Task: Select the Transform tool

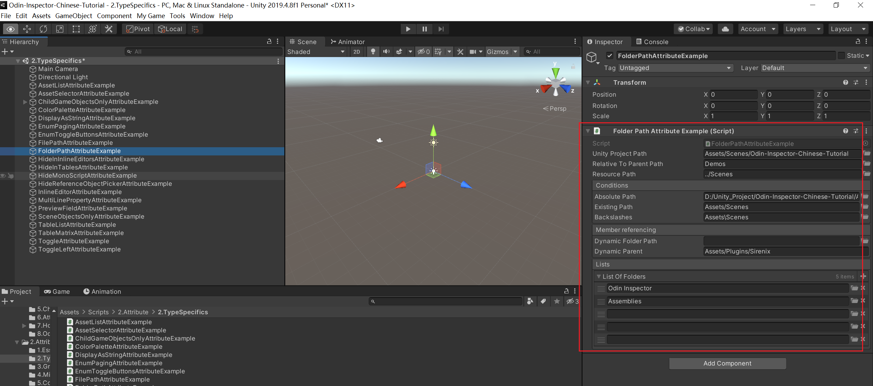Action: click(93, 29)
